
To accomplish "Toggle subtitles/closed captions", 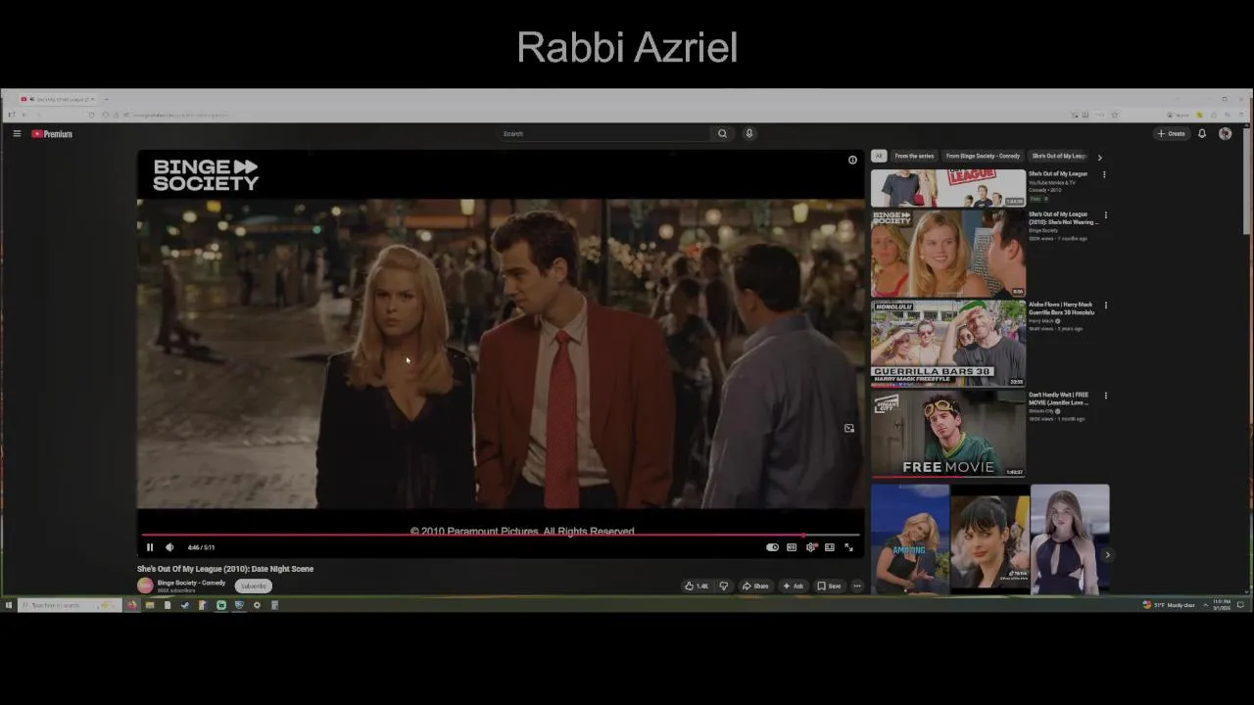I will tap(792, 547).
